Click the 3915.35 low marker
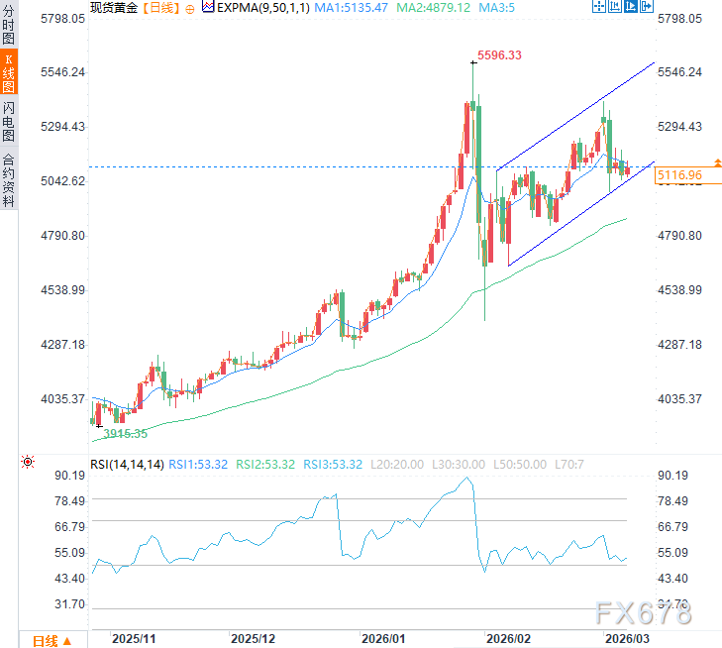Screen dimensions: 722x648 click(125, 434)
